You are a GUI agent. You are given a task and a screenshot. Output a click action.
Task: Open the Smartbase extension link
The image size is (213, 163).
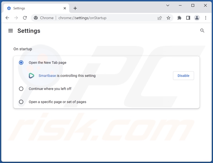pyautogui.click(x=47, y=76)
